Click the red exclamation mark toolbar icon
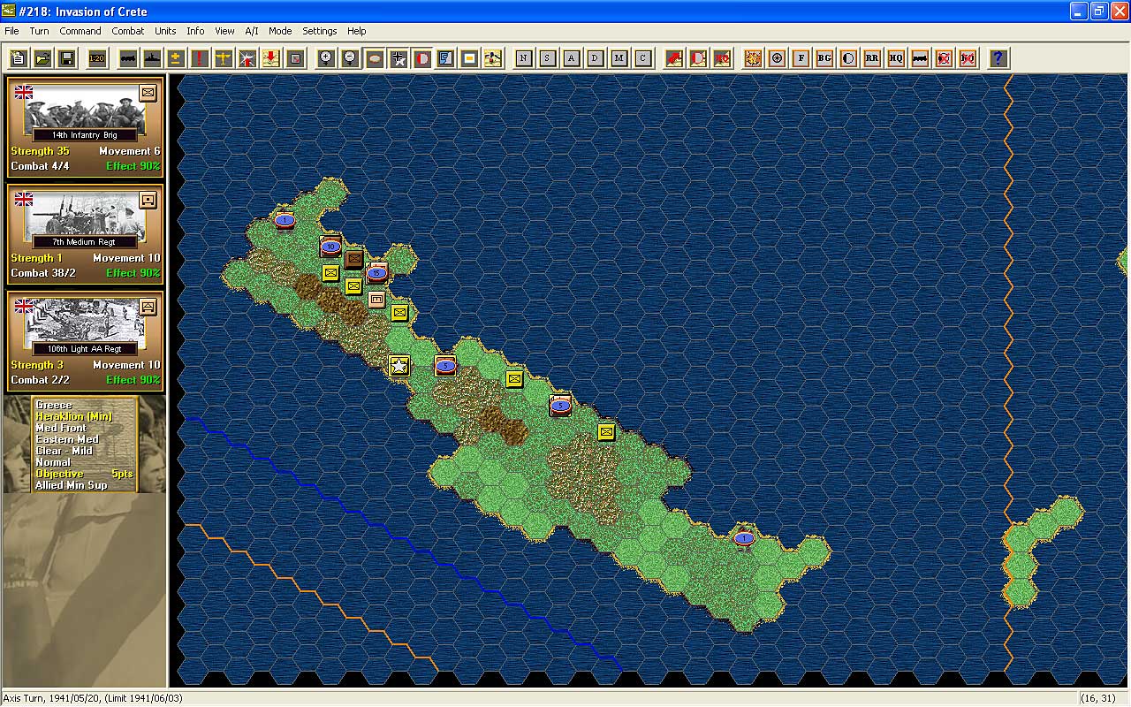This screenshot has width=1131, height=707. (200, 58)
